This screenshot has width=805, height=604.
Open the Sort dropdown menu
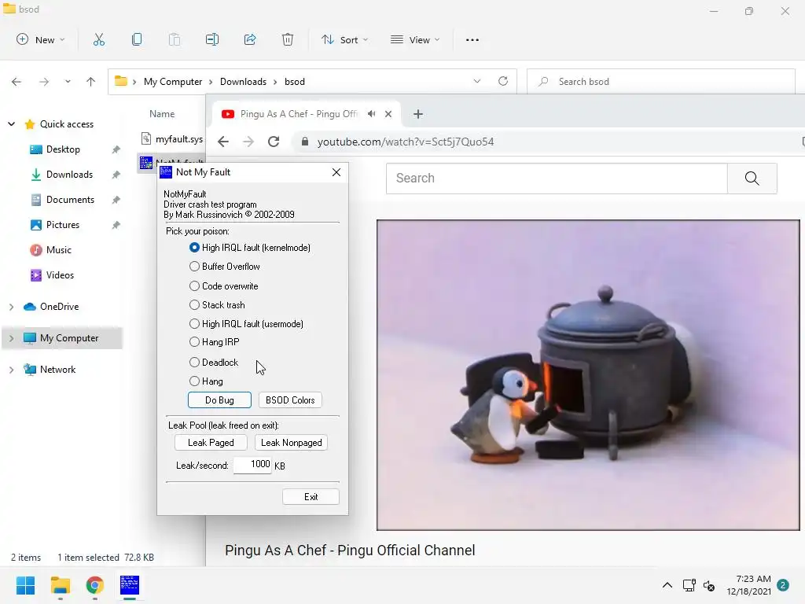tap(344, 39)
